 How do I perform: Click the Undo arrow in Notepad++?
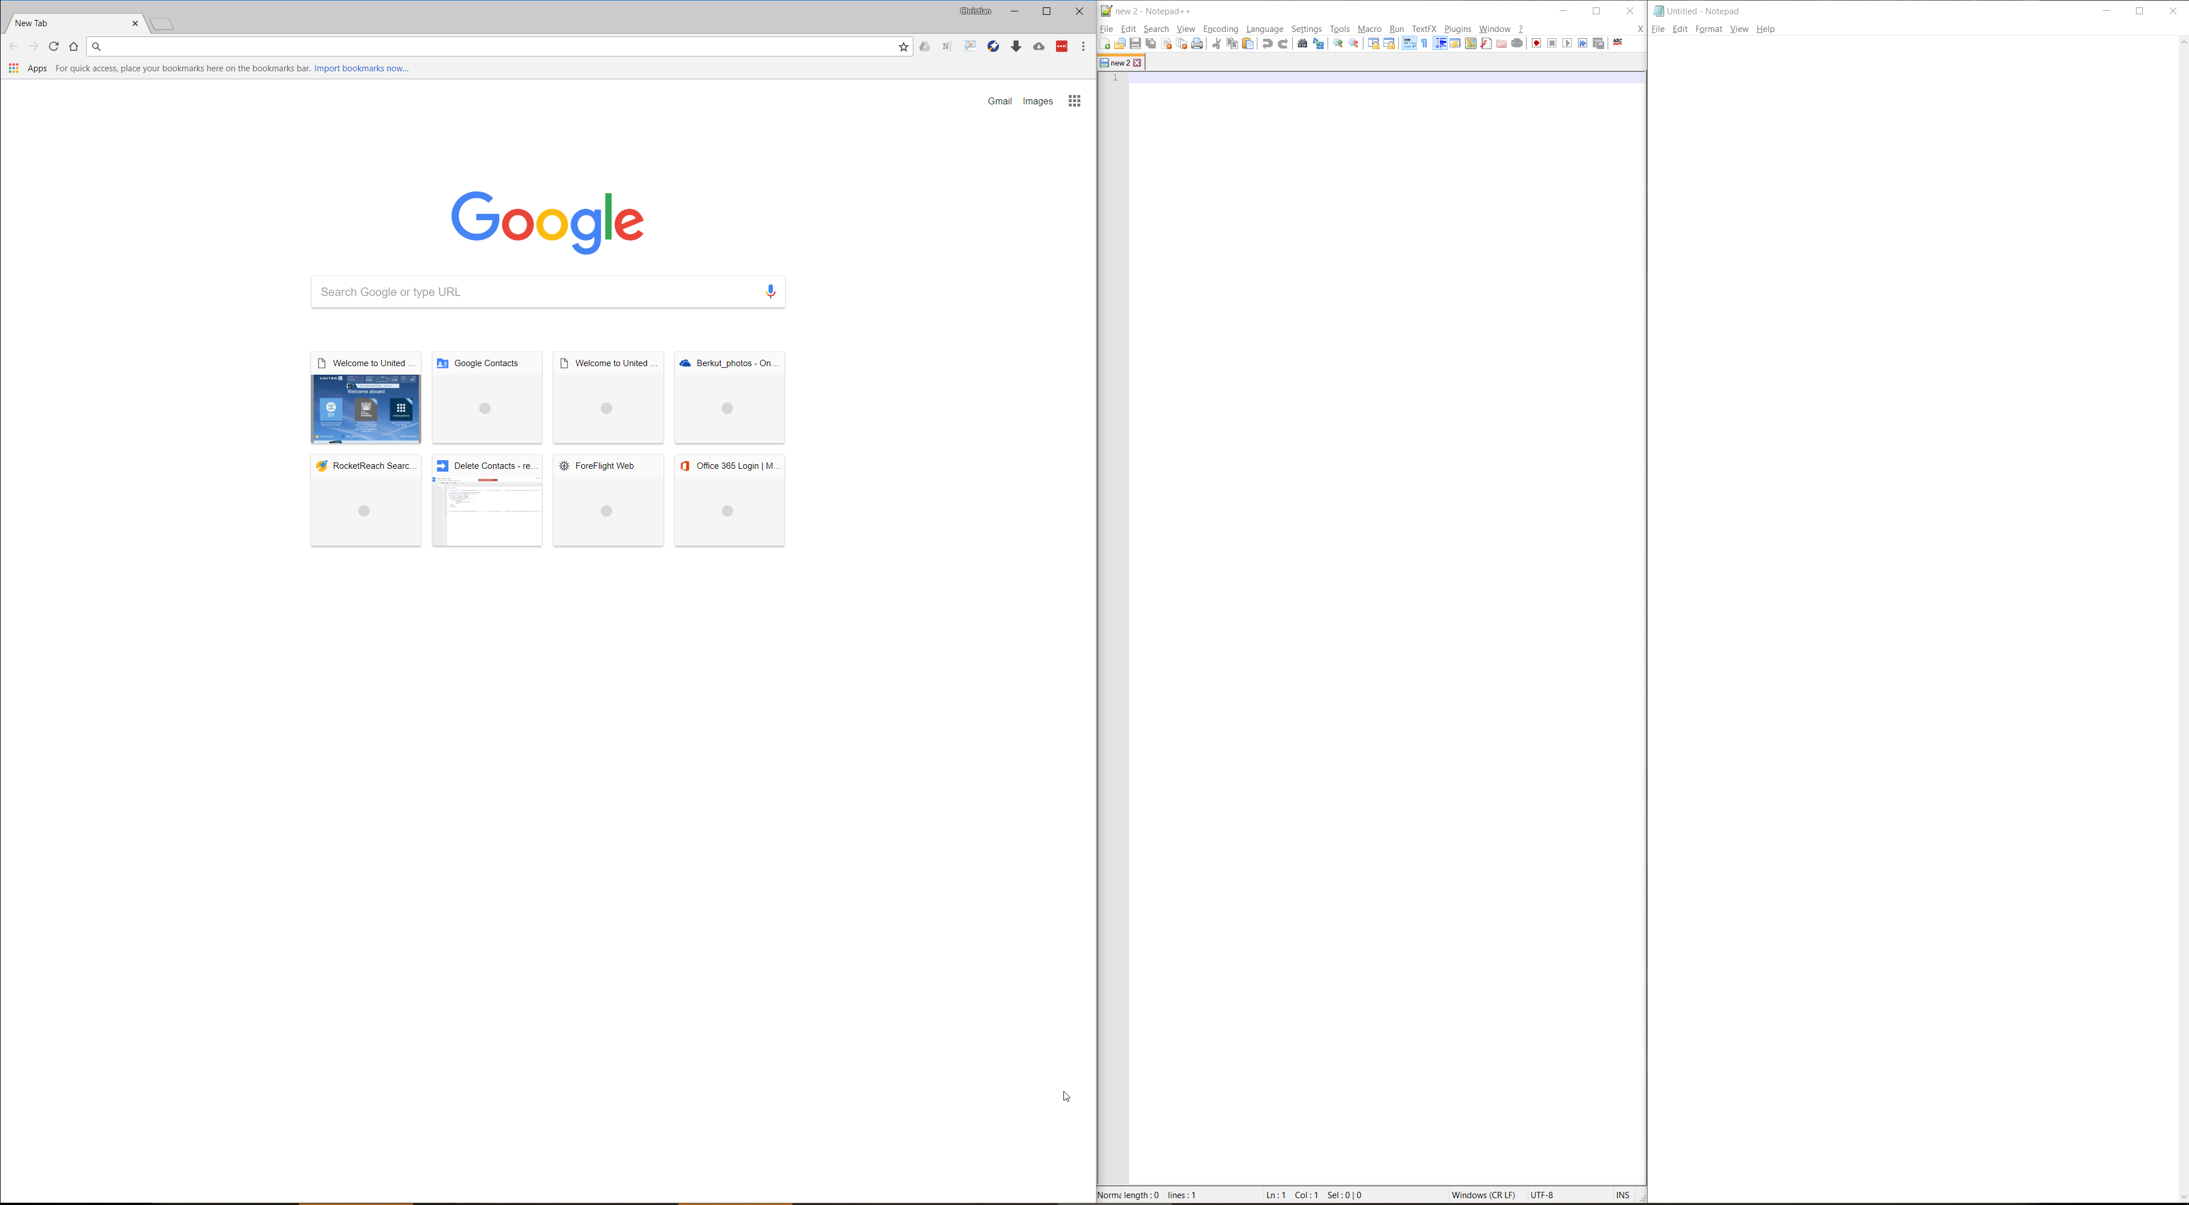click(1267, 44)
